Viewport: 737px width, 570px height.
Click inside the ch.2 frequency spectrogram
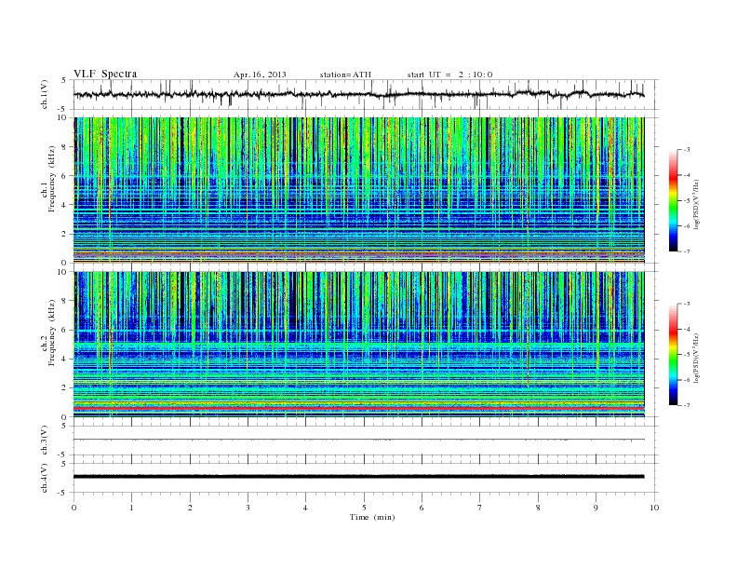pos(358,345)
